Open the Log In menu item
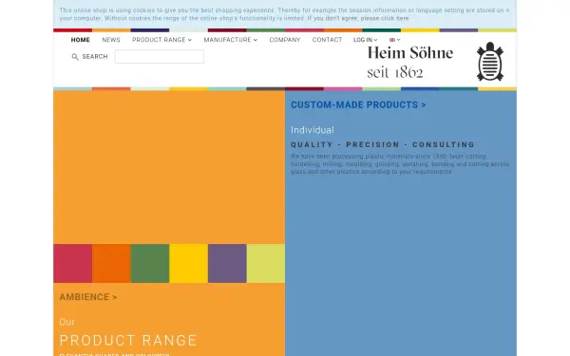 coord(363,40)
